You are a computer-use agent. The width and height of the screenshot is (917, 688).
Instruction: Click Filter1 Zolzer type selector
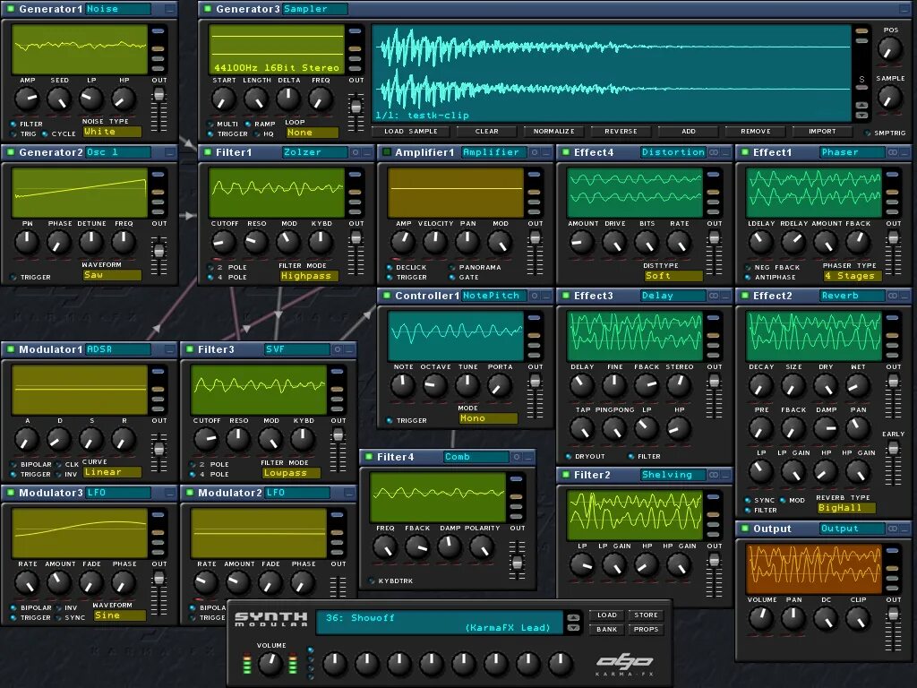coord(314,152)
